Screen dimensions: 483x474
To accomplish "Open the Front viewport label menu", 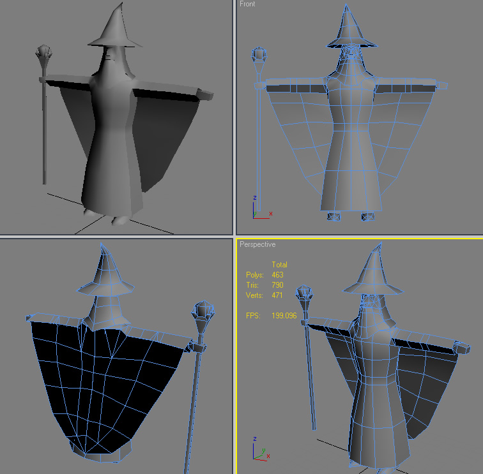I will tap(247, 4).
